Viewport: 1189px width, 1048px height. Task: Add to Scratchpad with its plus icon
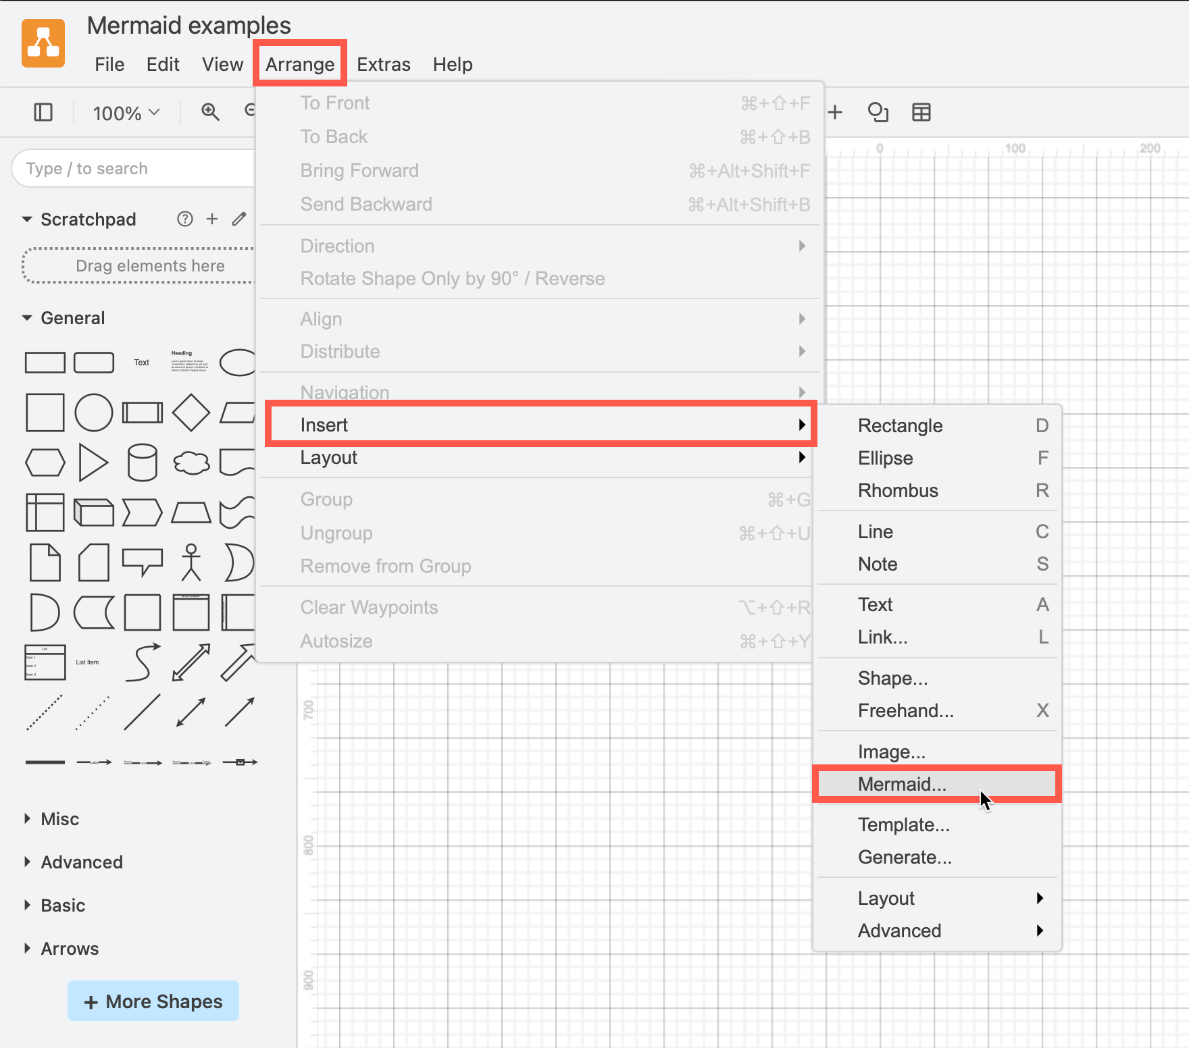(x=211, y=219)
